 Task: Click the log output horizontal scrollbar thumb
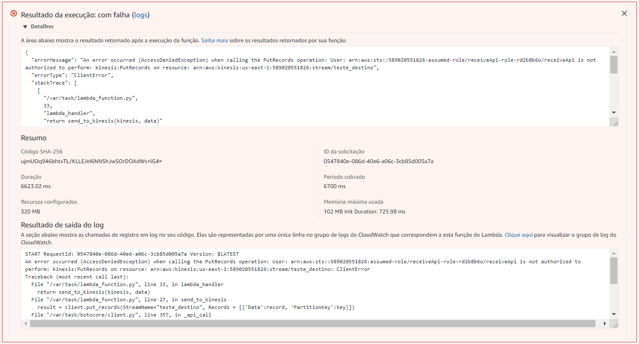(312, 324)
